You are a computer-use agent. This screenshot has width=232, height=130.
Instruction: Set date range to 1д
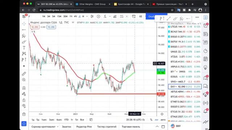33,120
